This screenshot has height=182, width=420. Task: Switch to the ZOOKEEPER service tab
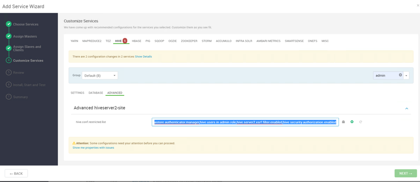click(x=189, y=41)
